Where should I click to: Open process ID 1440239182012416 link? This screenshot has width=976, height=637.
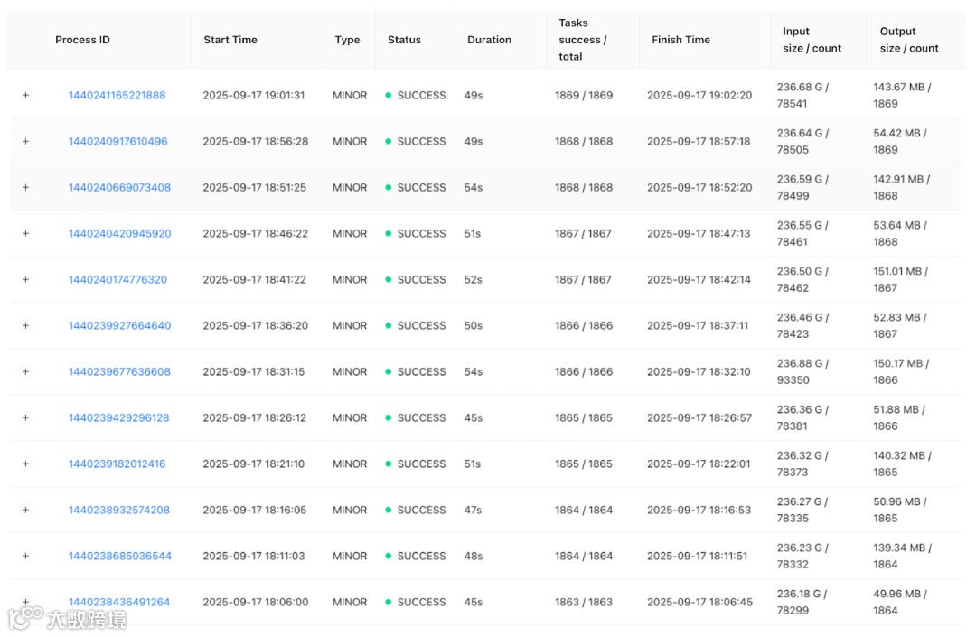[x=117, y=464]
